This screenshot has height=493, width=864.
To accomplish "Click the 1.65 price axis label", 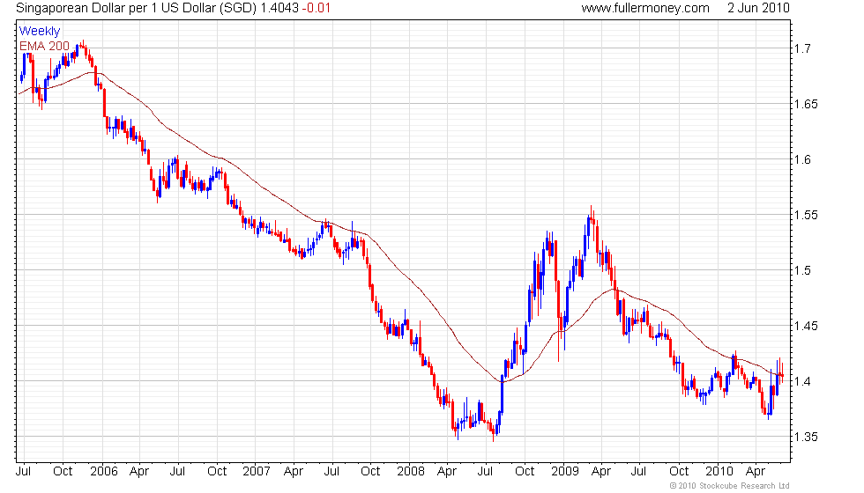I will pos(806,104).
